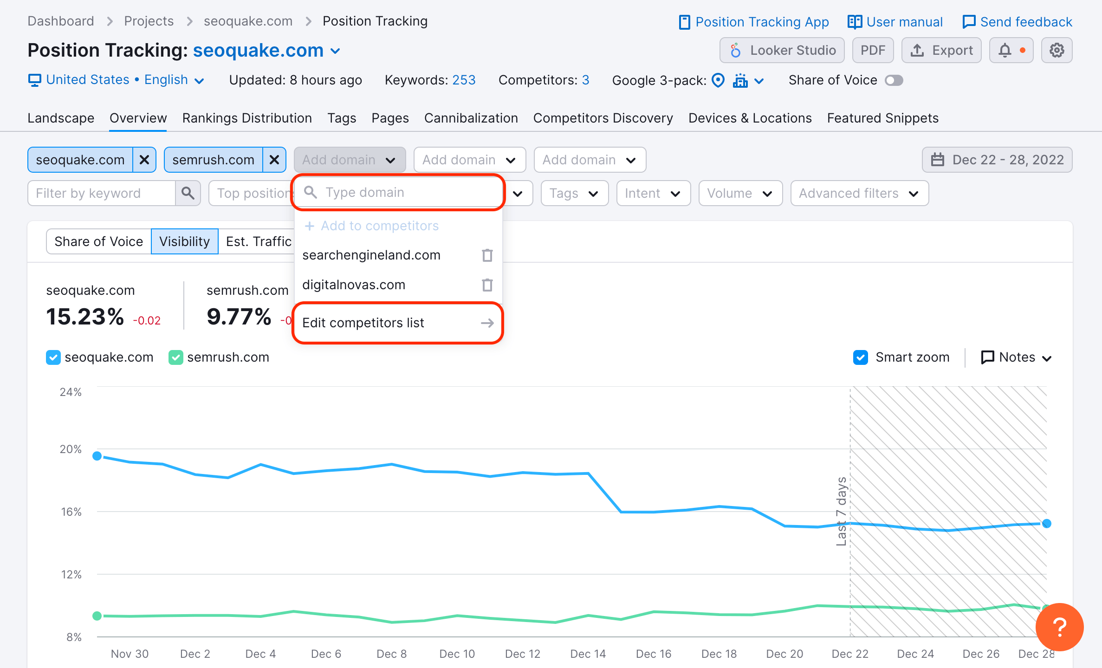Remove semrush.com domain with X
Viewport: 1102px width, 668px height.
coord(274,160)
